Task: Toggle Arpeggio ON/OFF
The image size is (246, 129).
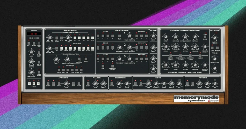Action: pos(48,84)
